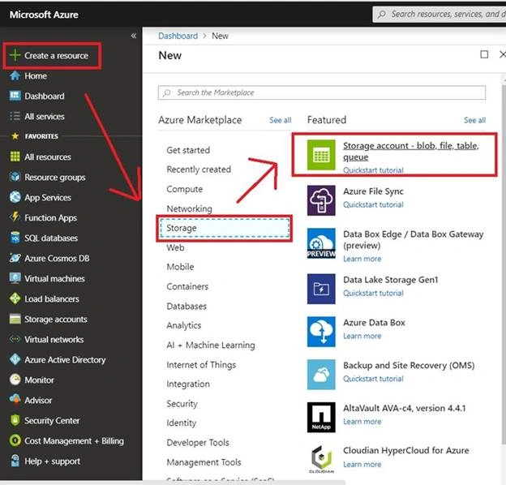Open the Security Center shield icon
Viewport: 506px width, 485px height.
tap(15, 420)
